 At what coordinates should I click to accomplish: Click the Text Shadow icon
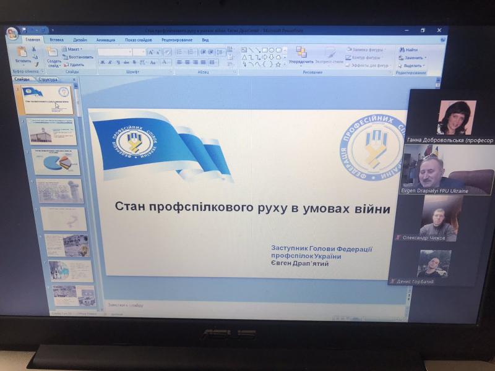(134, 62)
